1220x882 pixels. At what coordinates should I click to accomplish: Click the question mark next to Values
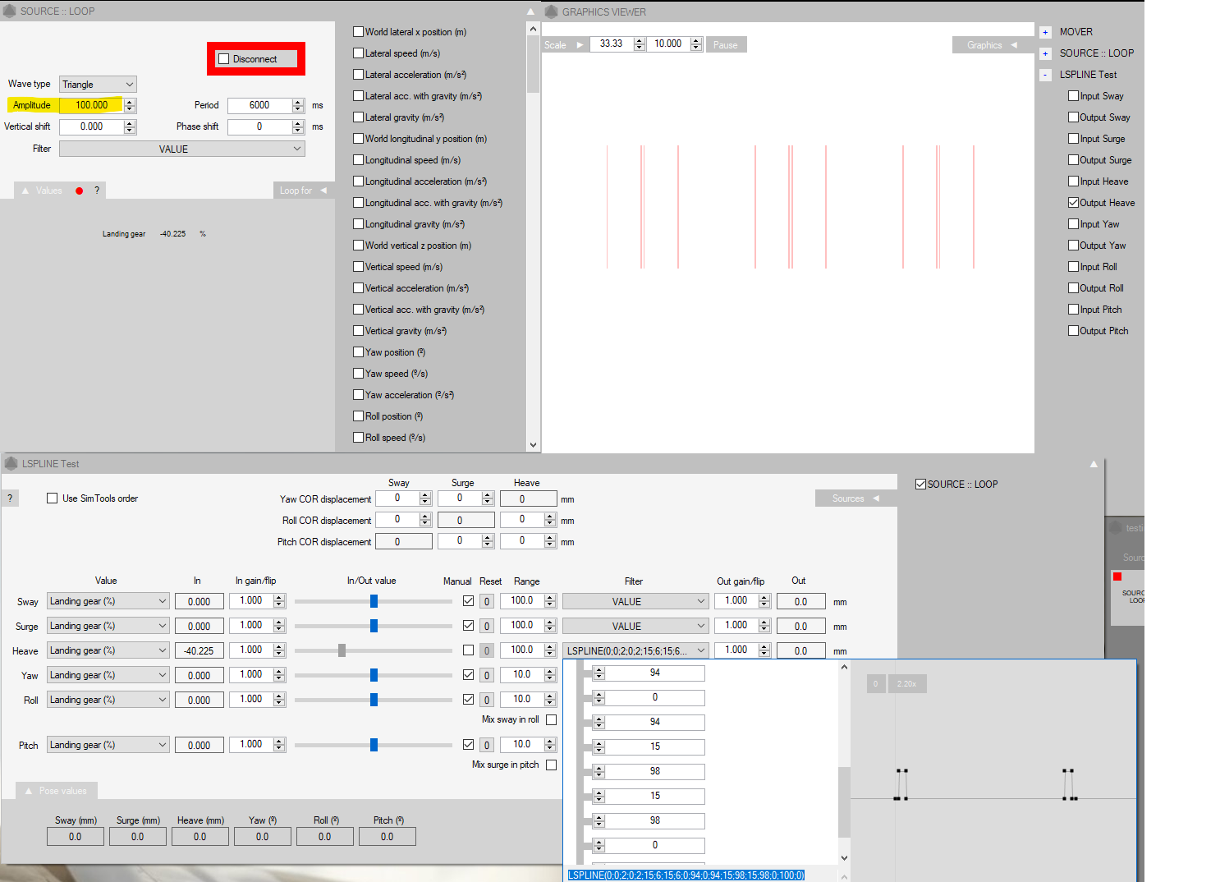[x=97, y=191]
